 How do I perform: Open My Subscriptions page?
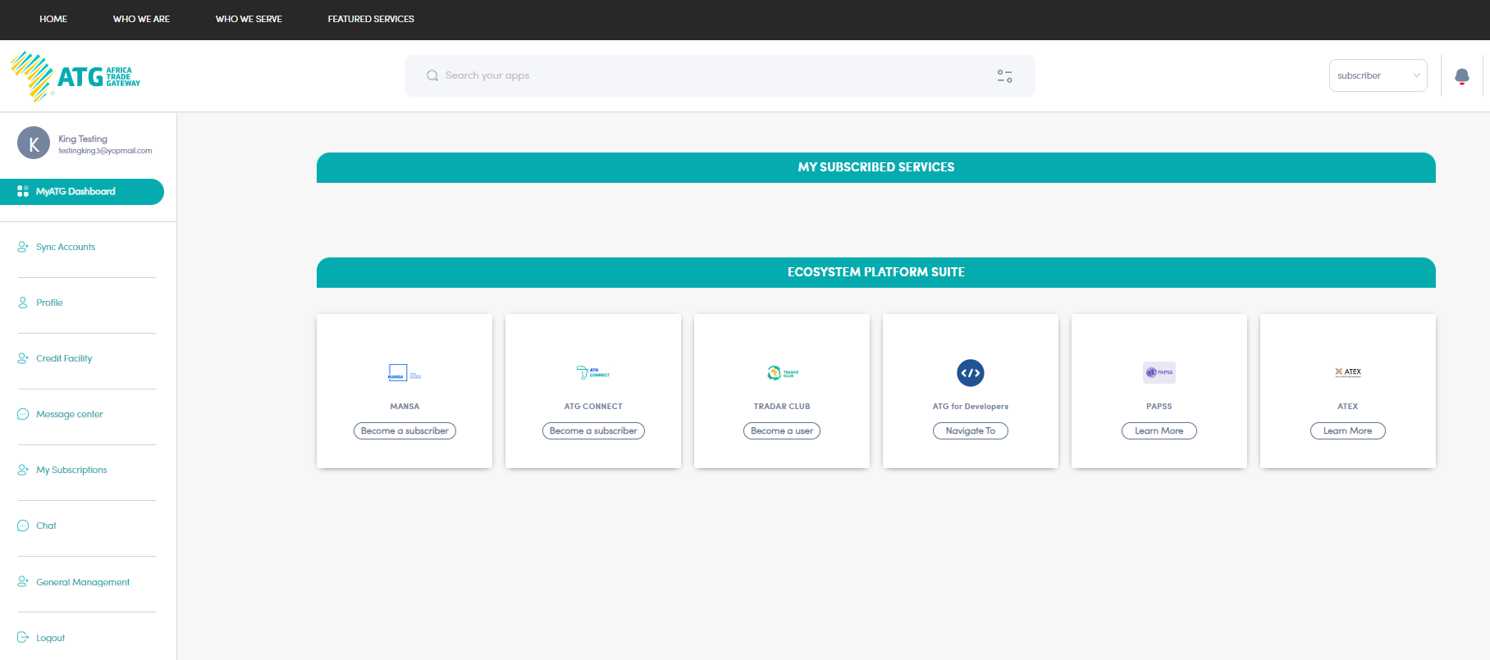71,470
